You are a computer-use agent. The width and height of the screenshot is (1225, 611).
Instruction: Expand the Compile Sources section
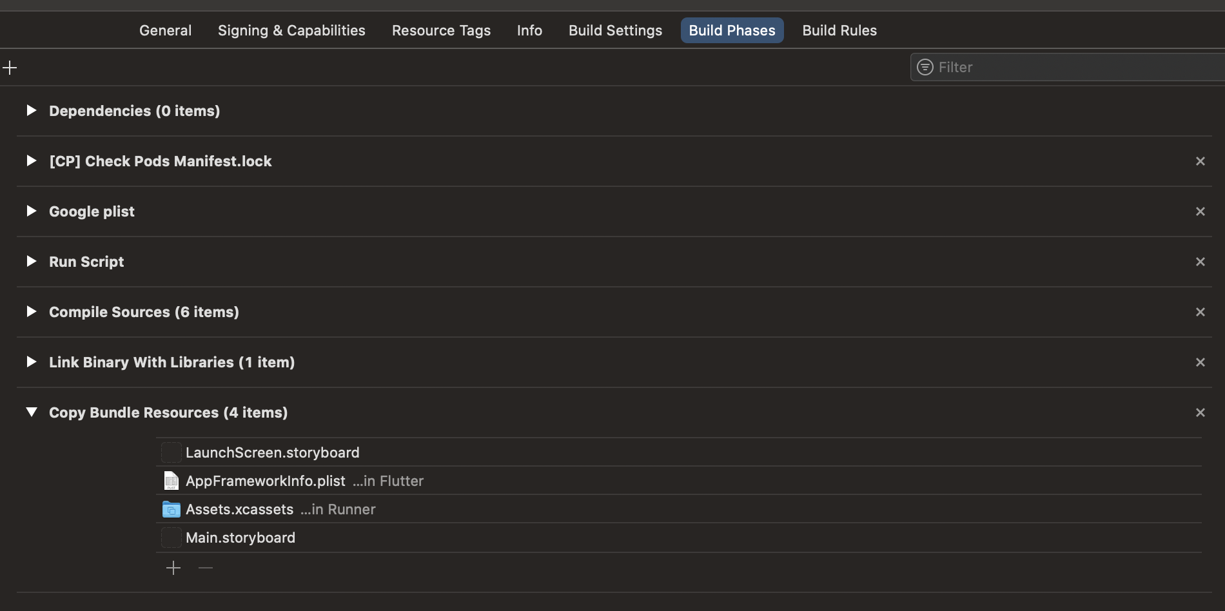click(31, 312)
